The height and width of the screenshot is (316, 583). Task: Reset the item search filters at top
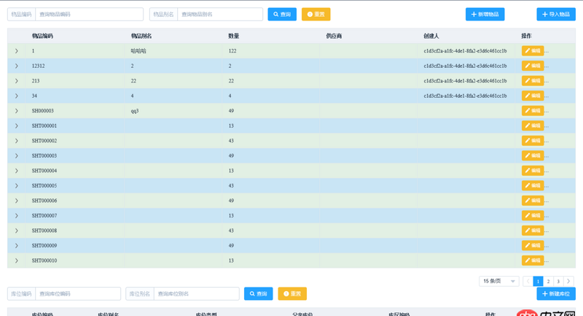tap(316, 14)
